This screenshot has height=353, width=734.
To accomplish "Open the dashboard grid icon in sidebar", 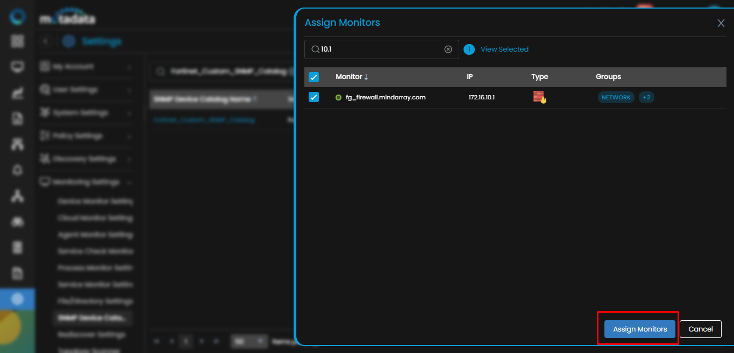I will [18, 41].
